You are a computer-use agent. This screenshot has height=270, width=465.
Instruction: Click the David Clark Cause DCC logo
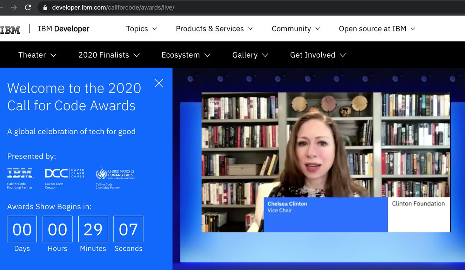pos(64,173)
